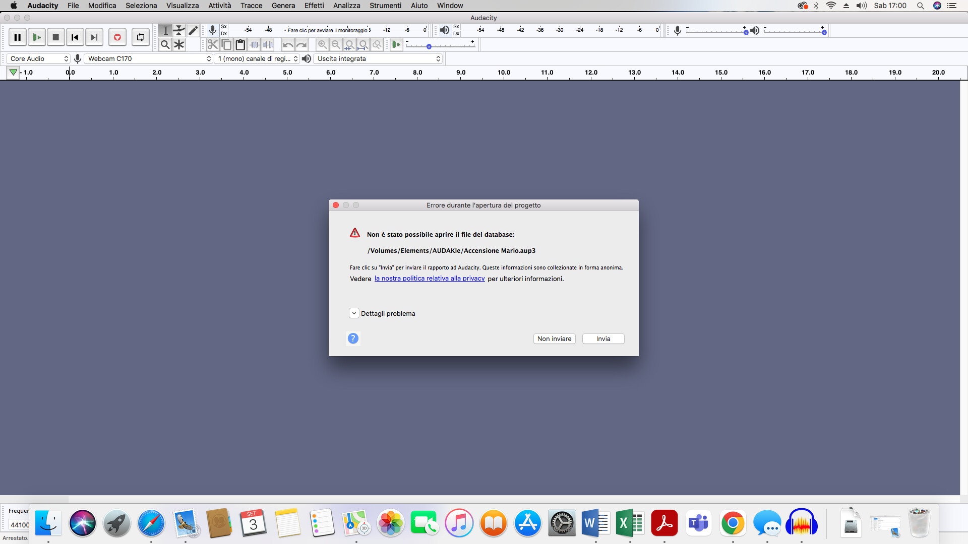Viewport: 968px width, 544px height.
Task: Expand the Dettagli problema section
Action: click(354, 313)
